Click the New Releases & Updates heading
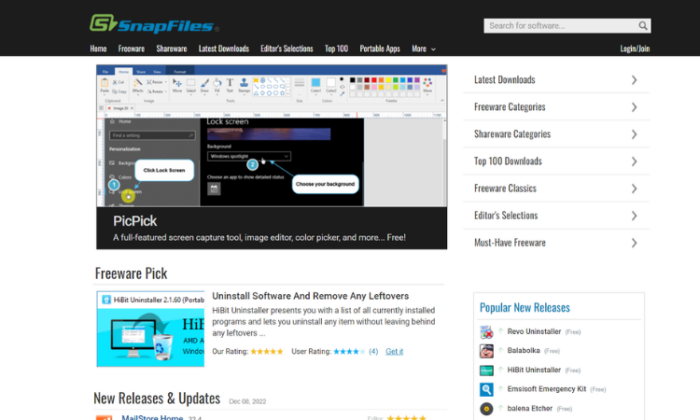The height and width of the screenshot is (420, 700). tap(157, 399)
